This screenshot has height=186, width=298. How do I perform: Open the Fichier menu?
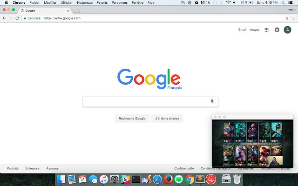point(34,3)
